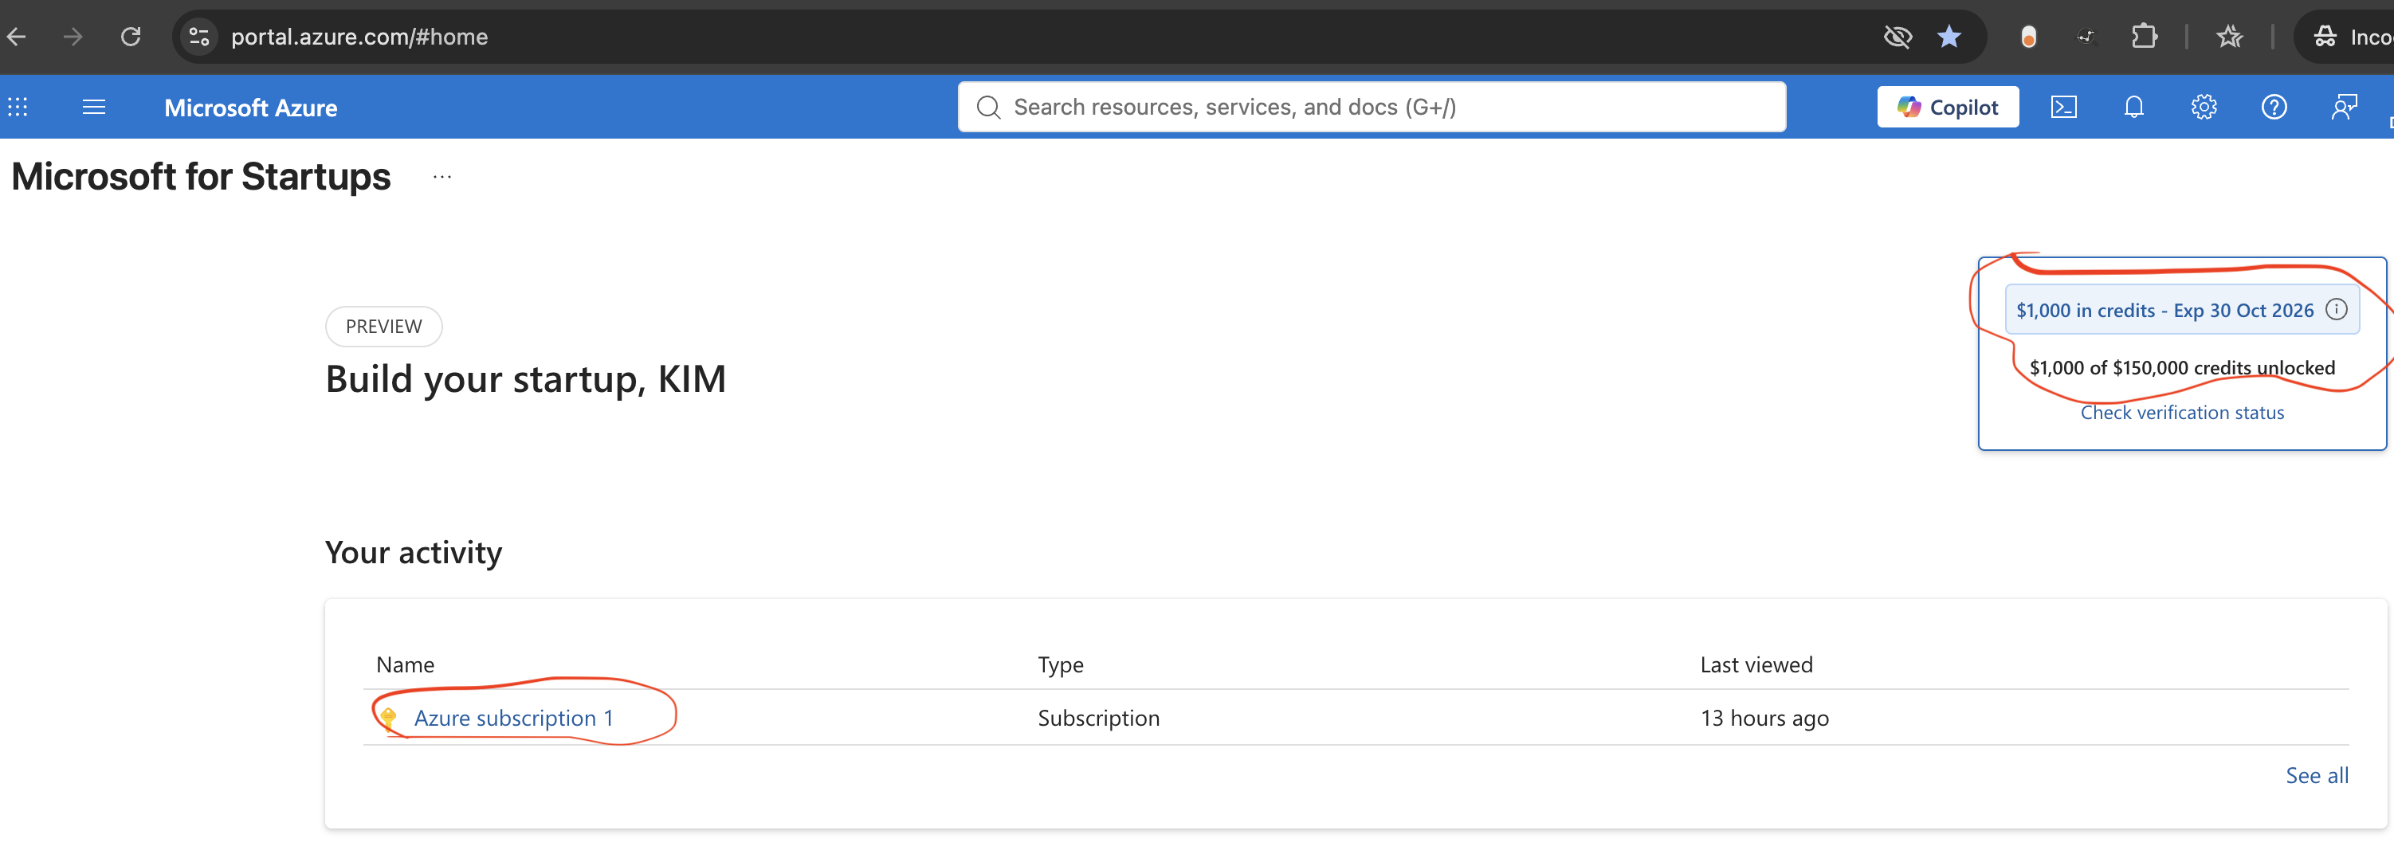Launch Azure Cloud Shell
Viewport: 2394px width, 854px height.
tap(2063, 107)
